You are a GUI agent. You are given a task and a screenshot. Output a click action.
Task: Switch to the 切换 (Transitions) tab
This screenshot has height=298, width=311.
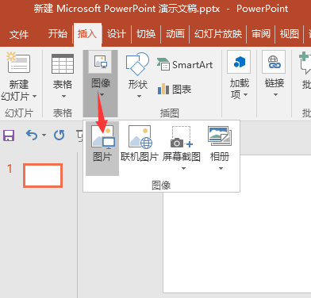[146, 34]
